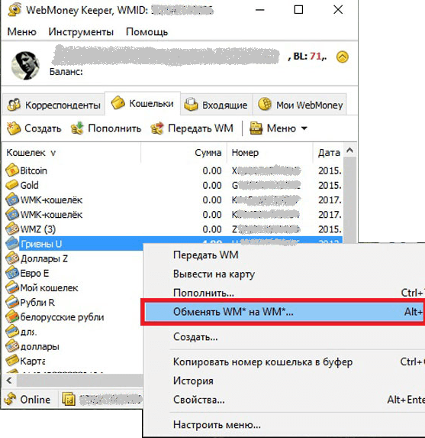Image resolution: width=425 pixels, height=438 pixels.
Task: Click История in the context menu
Action: tap(193, 381)
